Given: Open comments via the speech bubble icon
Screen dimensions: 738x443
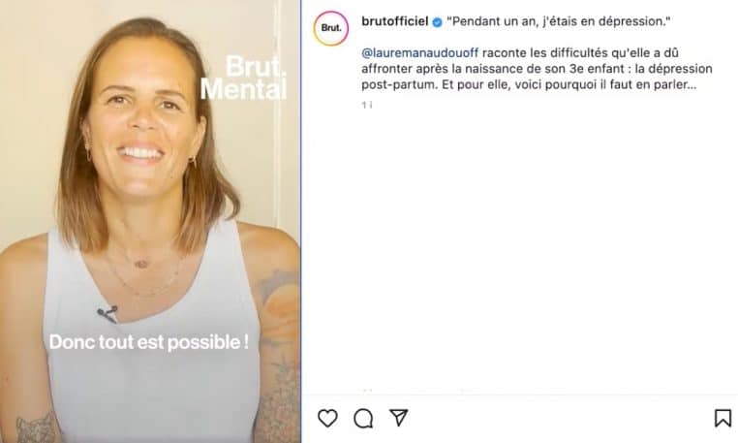Looking at the screenshot, I should 363,418.
